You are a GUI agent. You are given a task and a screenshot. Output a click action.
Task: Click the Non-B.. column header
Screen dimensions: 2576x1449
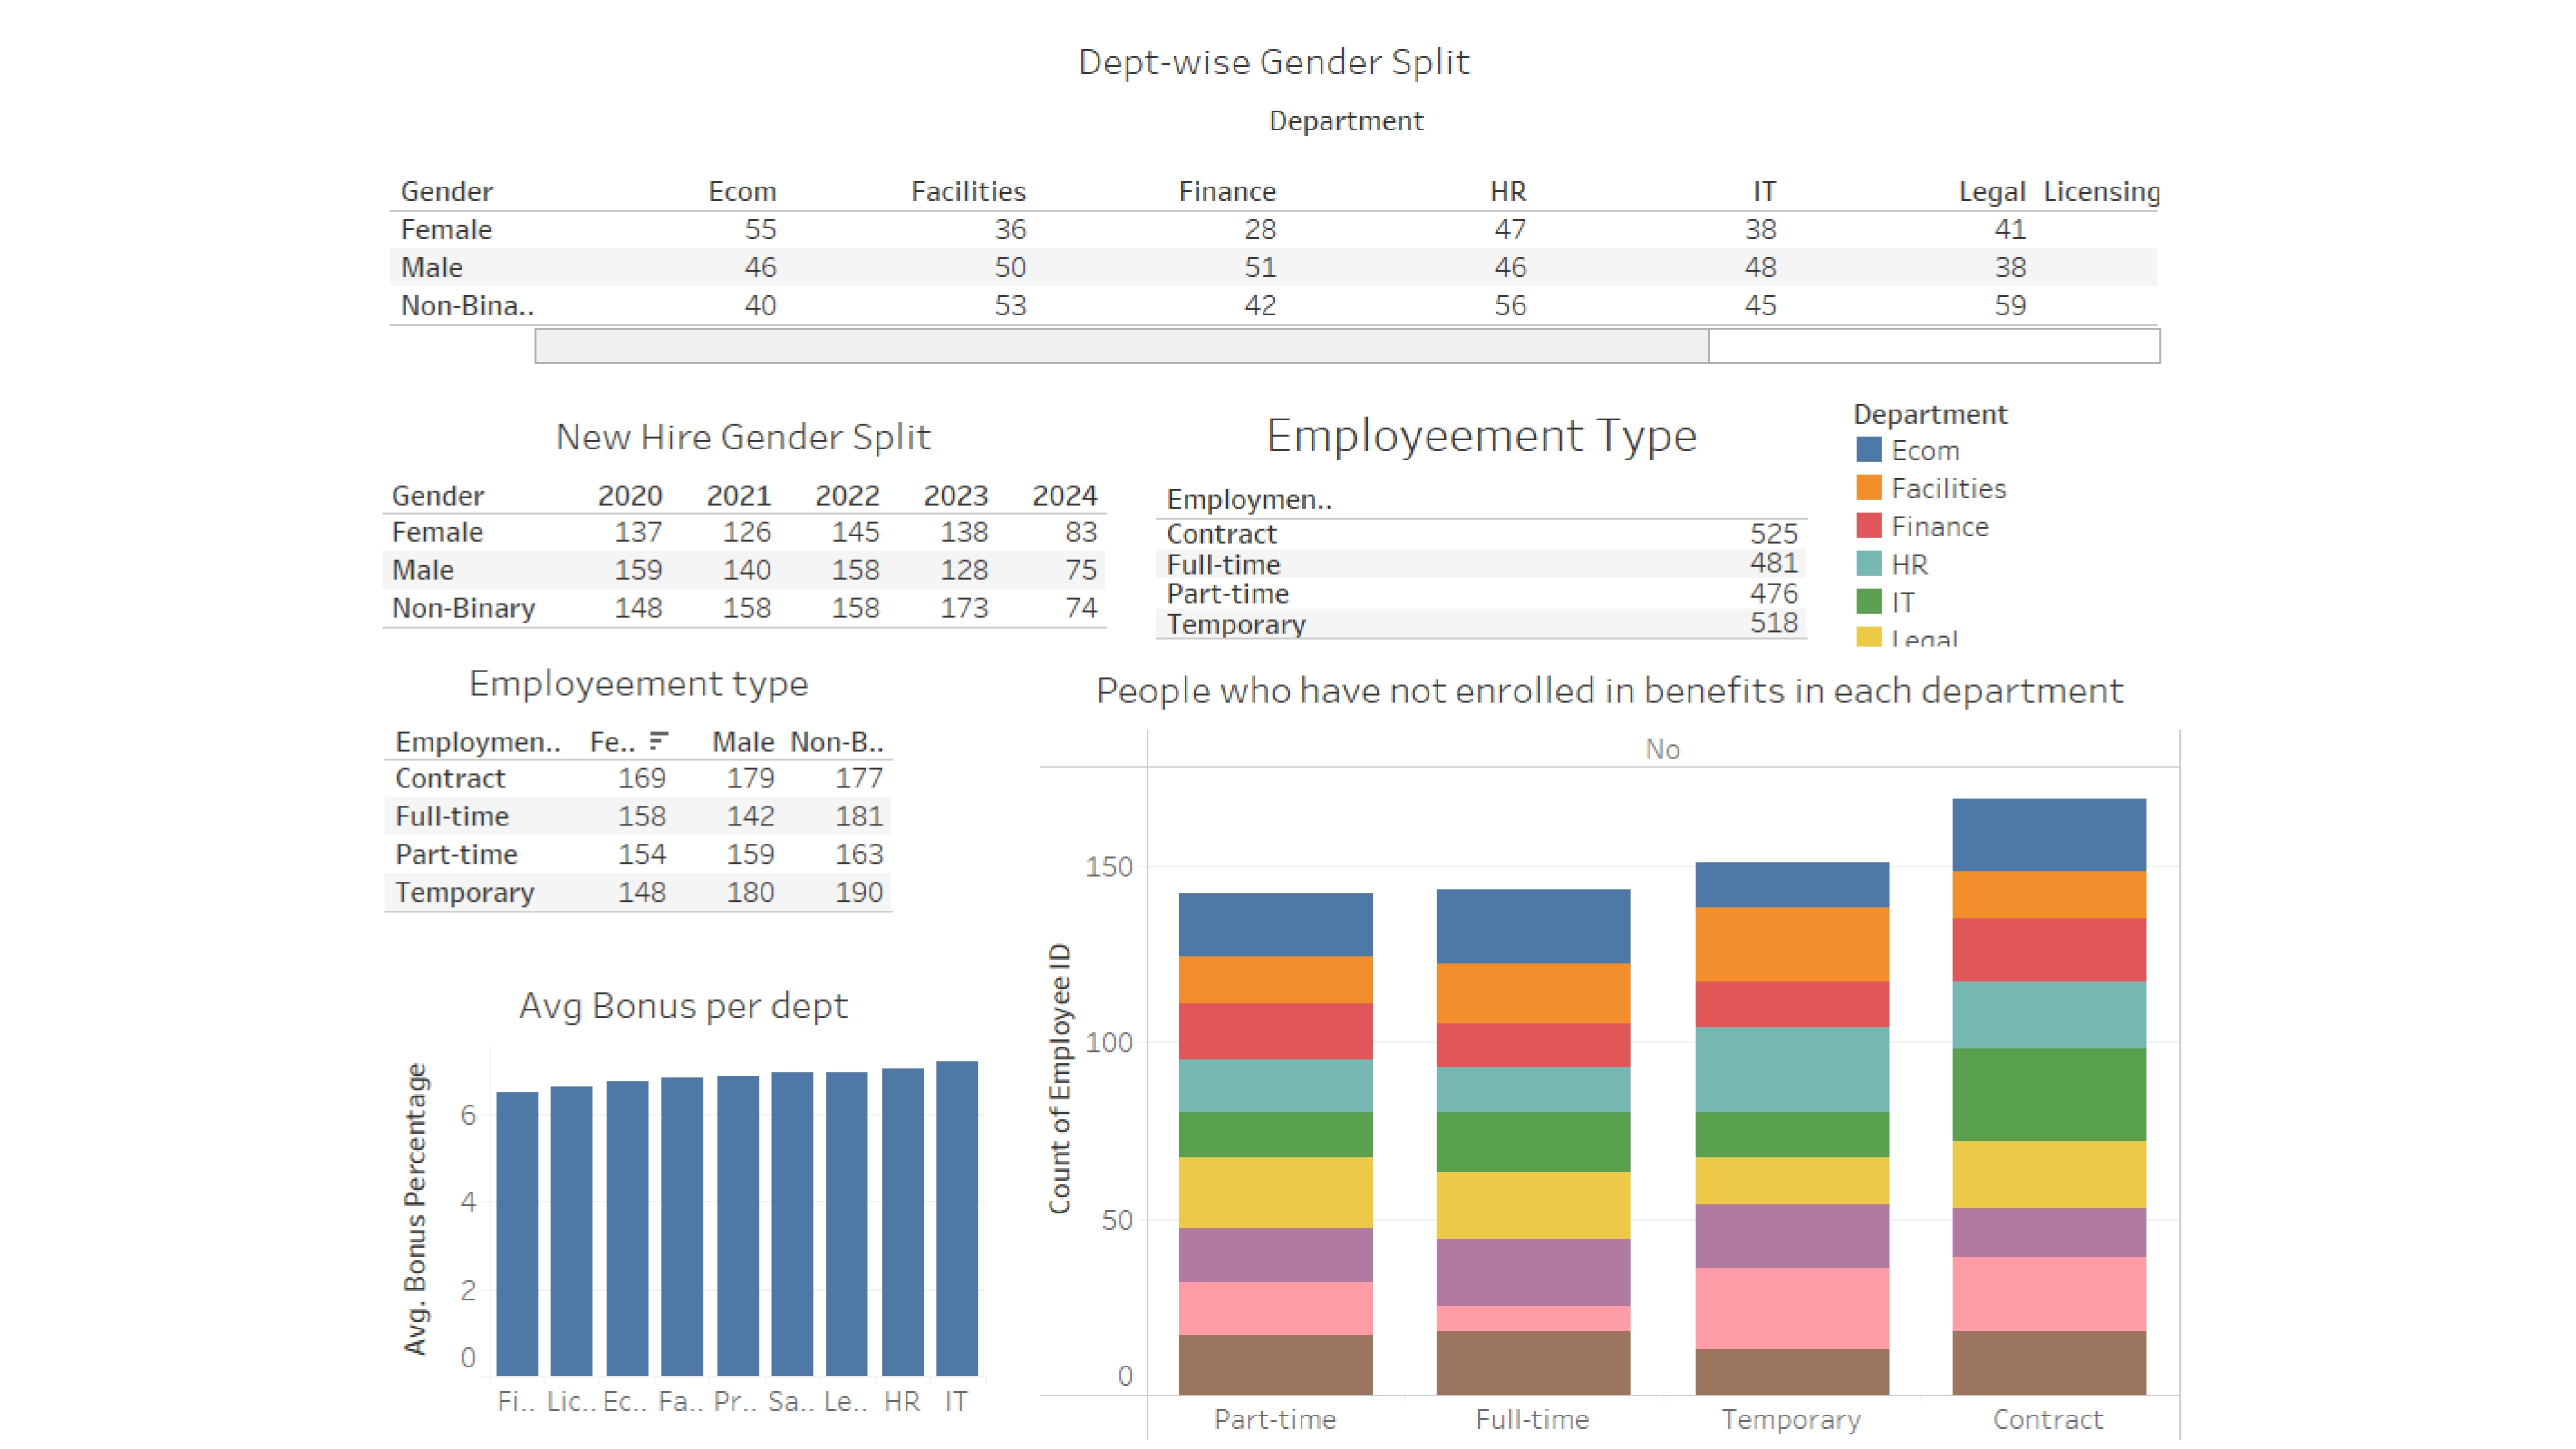[x=837, y=741]
